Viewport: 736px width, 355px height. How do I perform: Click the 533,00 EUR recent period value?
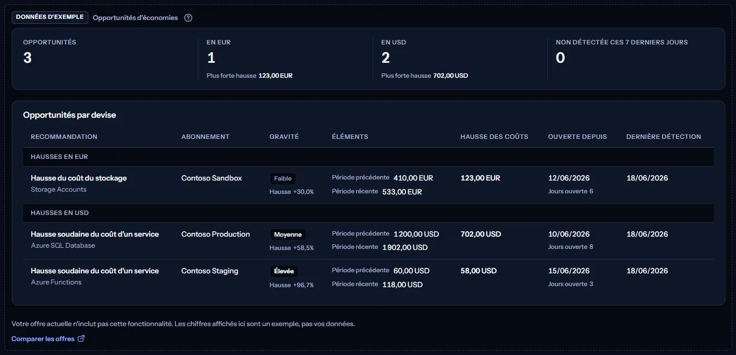[x=402, y=192]
